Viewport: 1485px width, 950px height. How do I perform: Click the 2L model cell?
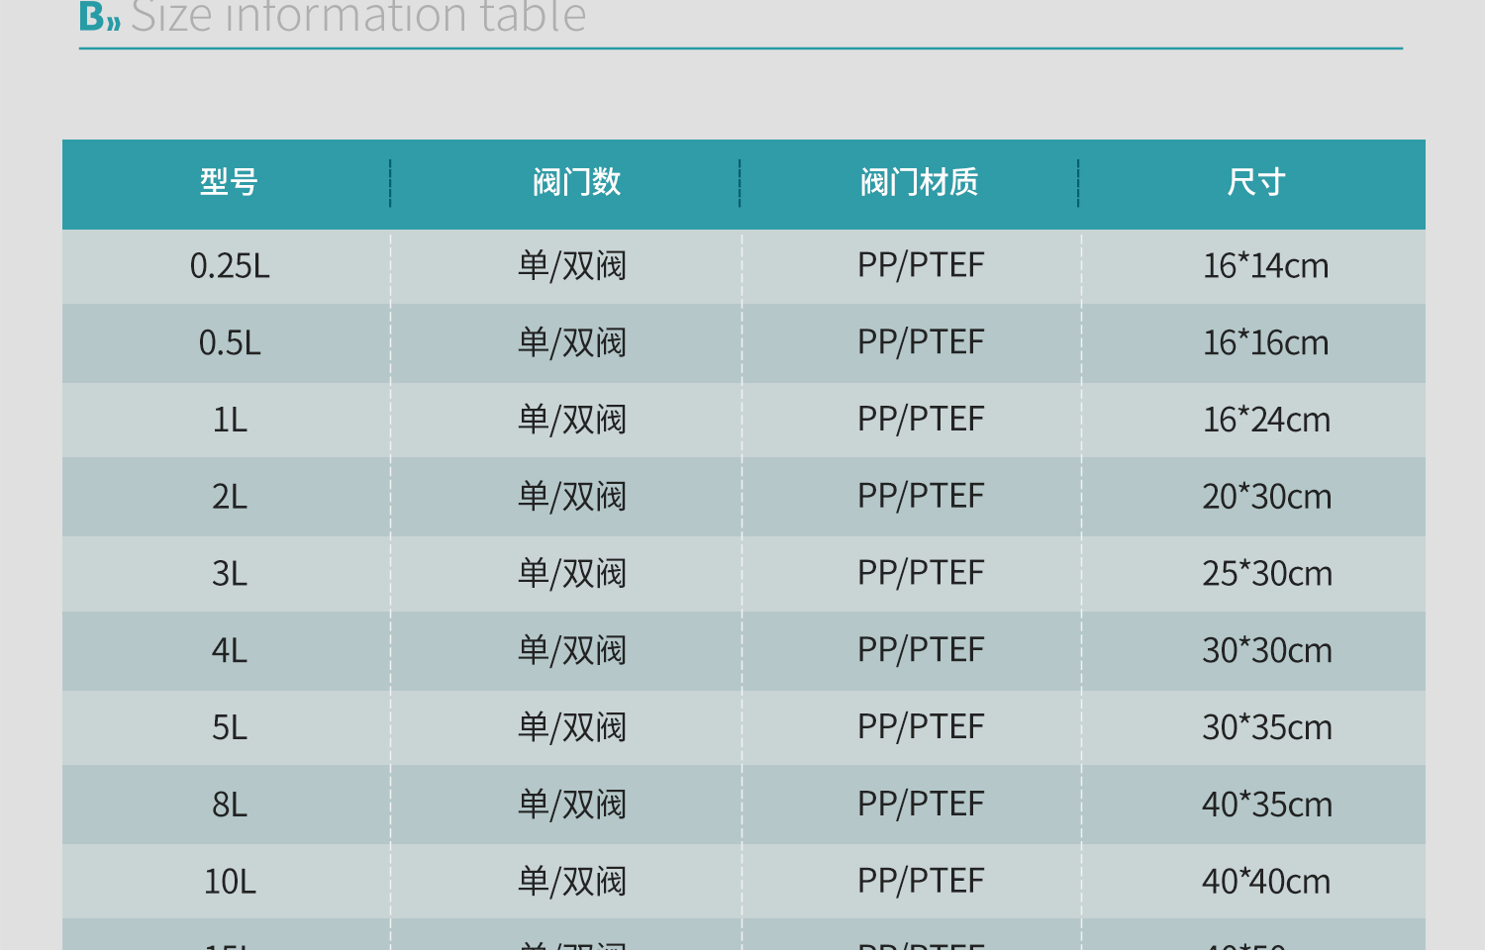pos(230,497)
